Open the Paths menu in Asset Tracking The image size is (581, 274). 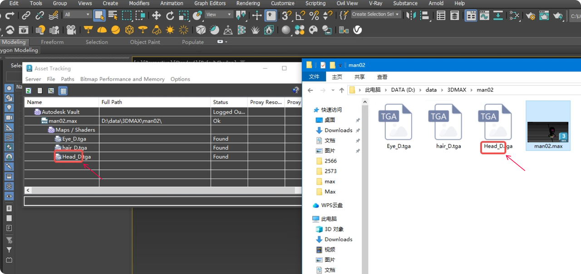pos(68,79)
